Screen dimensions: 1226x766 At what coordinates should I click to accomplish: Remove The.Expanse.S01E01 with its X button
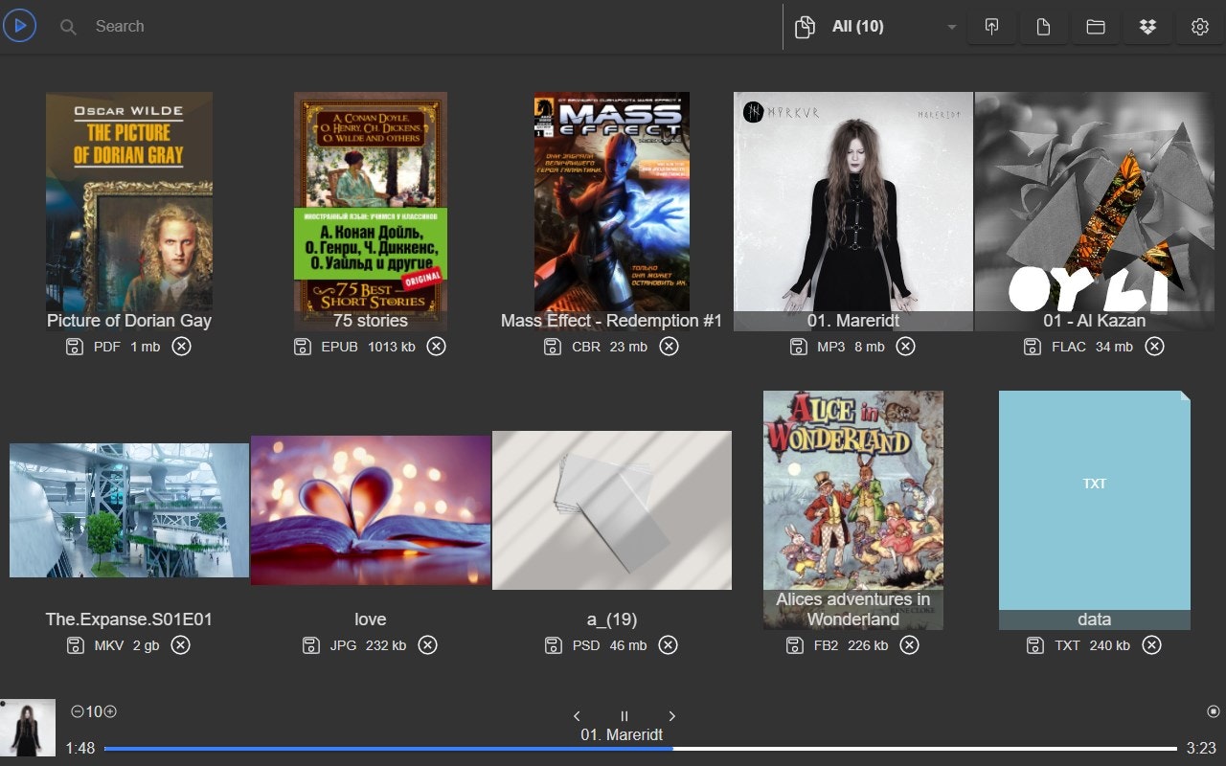click(x=180, y=645)
